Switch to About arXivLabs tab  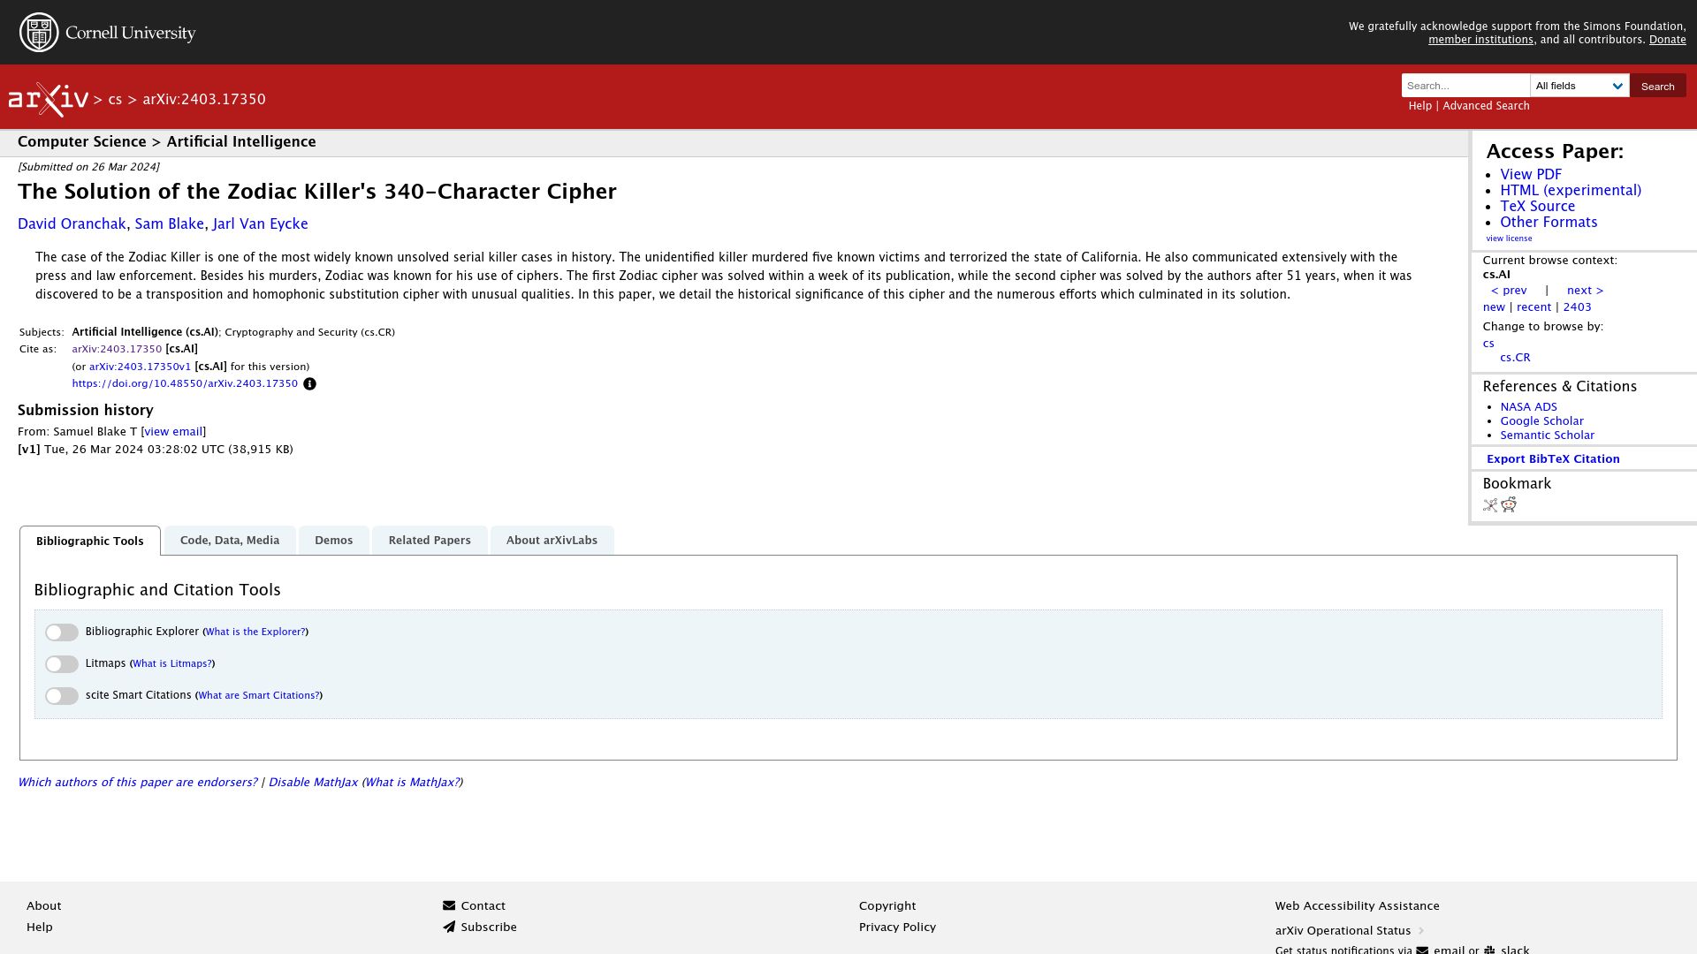[552, 541]
